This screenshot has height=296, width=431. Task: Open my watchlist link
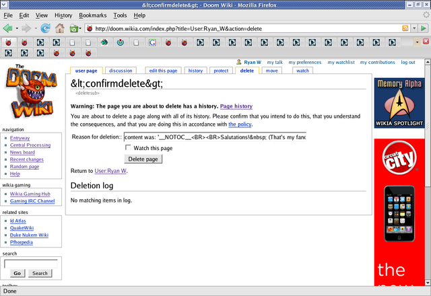coord(341,63)
